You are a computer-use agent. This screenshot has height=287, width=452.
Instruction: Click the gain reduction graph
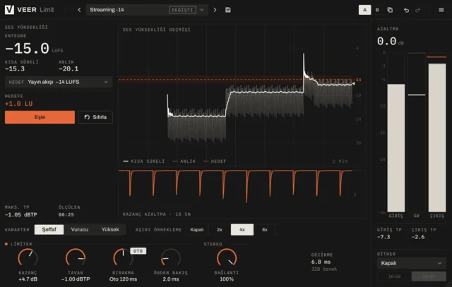pos(242,194)
